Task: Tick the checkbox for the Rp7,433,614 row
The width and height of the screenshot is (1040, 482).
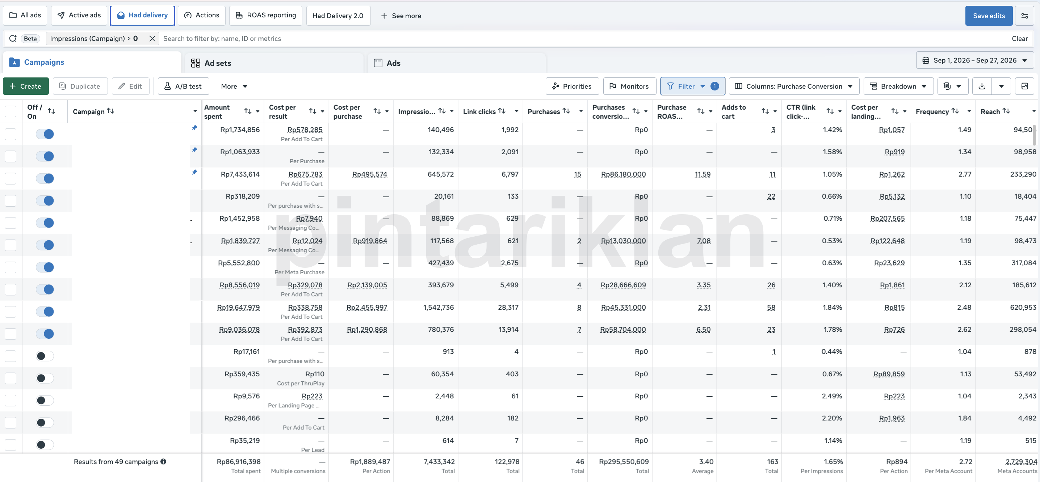Action: click(11, 178)
